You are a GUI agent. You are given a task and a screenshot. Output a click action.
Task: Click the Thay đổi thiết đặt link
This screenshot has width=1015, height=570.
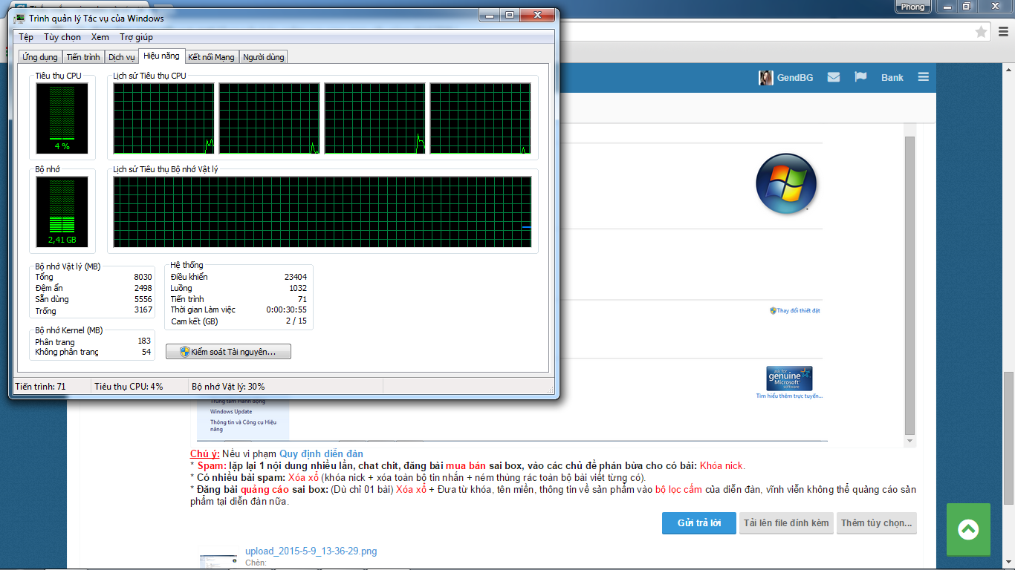coord(795,310)
